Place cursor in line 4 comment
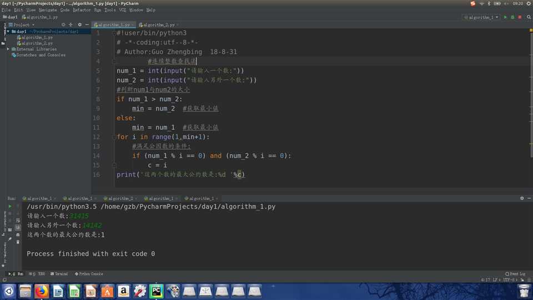 tap(172, 61)
